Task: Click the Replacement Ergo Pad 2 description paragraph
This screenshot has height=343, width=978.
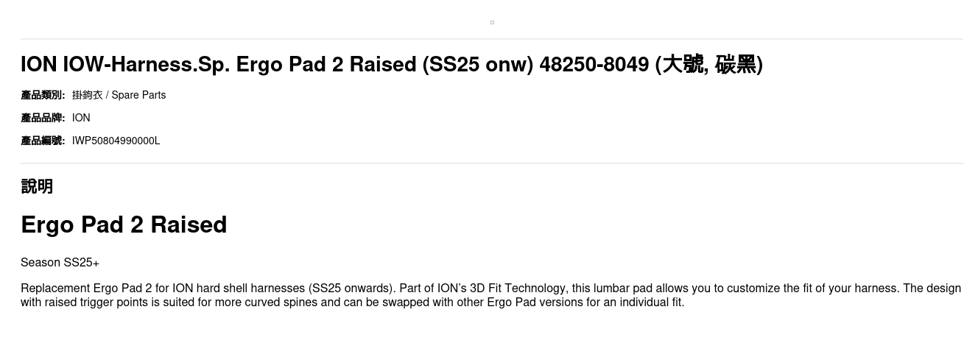Action: click(x=490, y=295)
